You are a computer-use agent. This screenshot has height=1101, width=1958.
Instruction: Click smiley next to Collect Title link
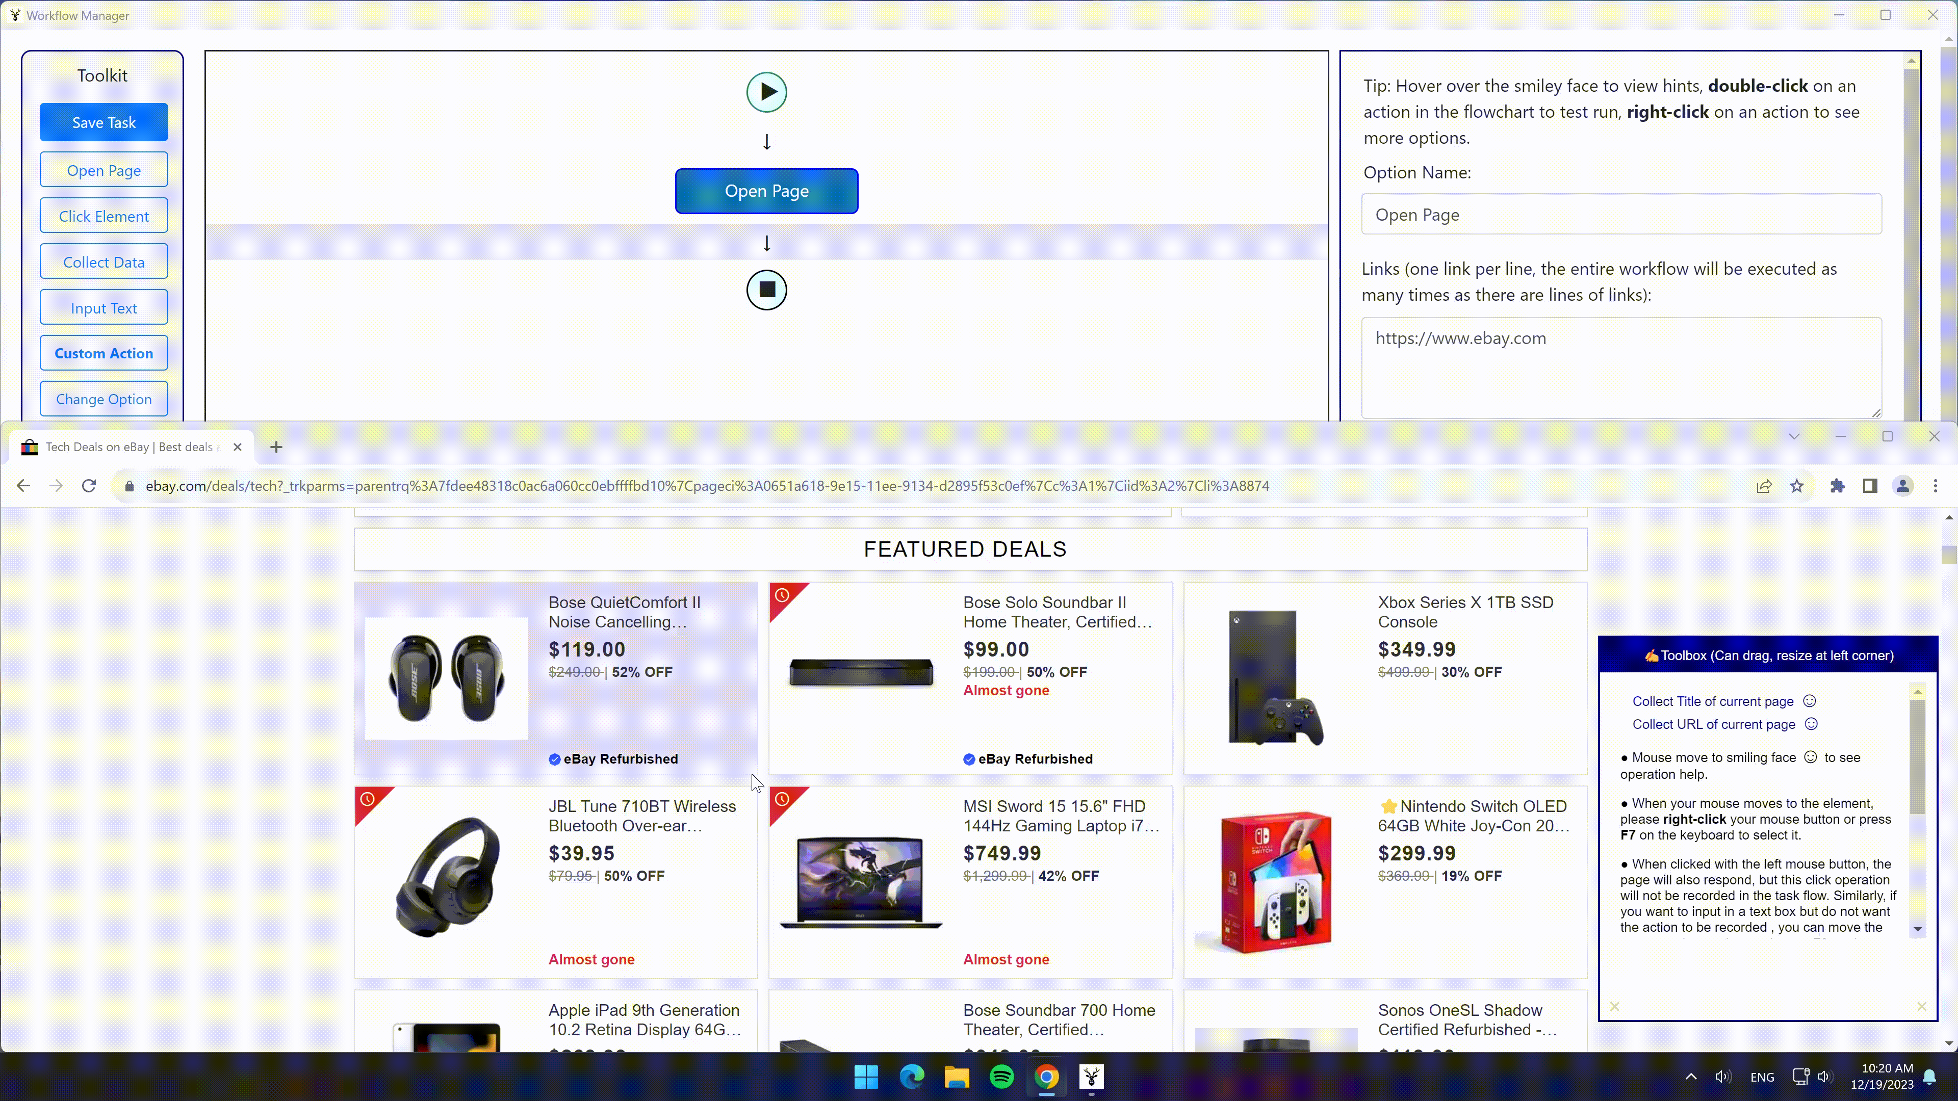(x=1810, y=700)
